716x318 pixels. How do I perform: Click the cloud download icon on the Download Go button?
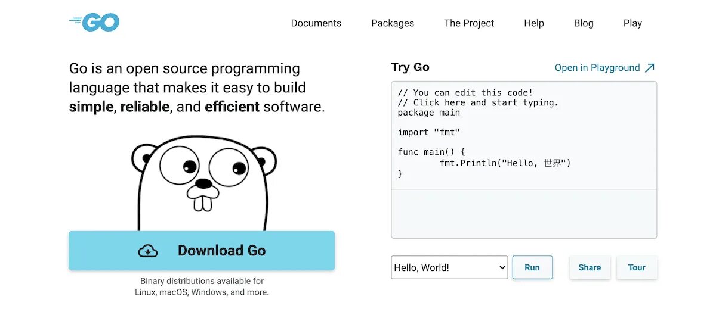click(148, 251)
